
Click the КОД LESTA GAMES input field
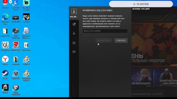[x=105, y=31]
